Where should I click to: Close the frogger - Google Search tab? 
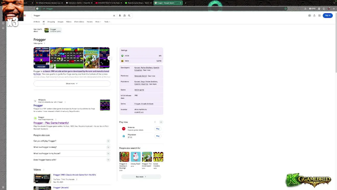tap(181, 3)
